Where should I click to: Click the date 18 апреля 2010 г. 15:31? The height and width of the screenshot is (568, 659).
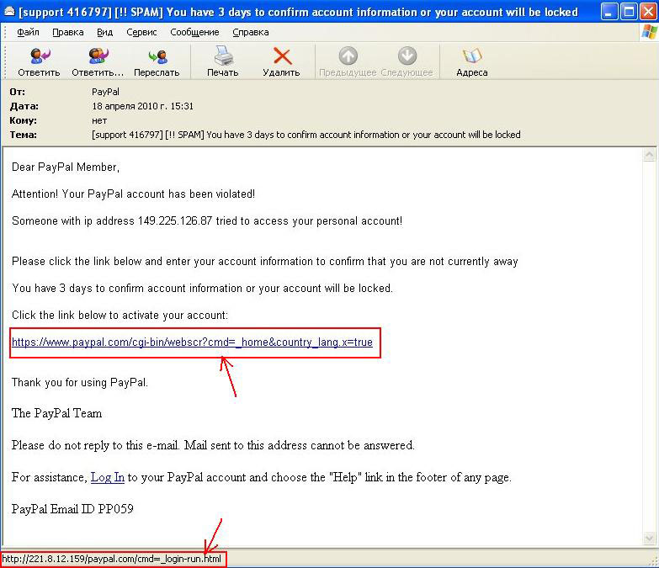pyautogui.click(x=142, y=106)
